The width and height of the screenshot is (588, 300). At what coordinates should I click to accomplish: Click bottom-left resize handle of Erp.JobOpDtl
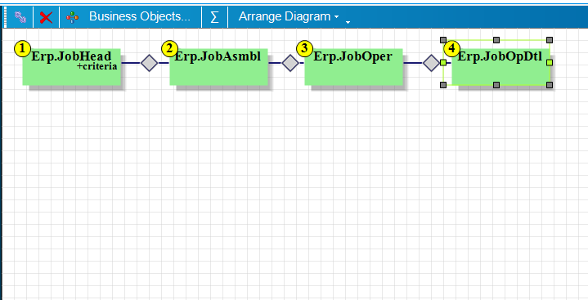443,85
